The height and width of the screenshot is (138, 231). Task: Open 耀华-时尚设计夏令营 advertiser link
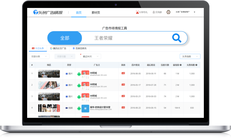[100, 107]
